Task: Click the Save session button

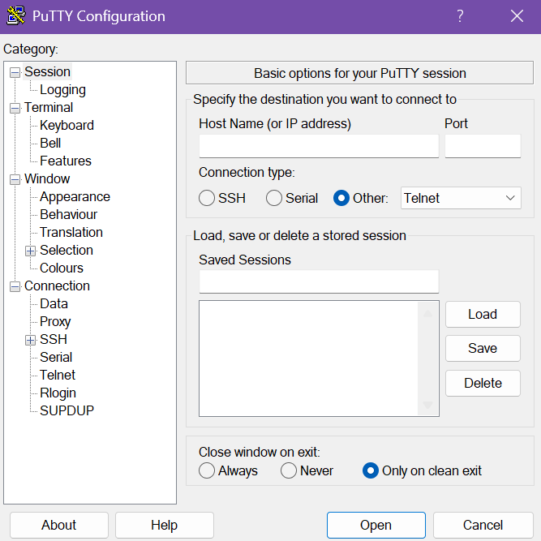Action: [483, 349]
